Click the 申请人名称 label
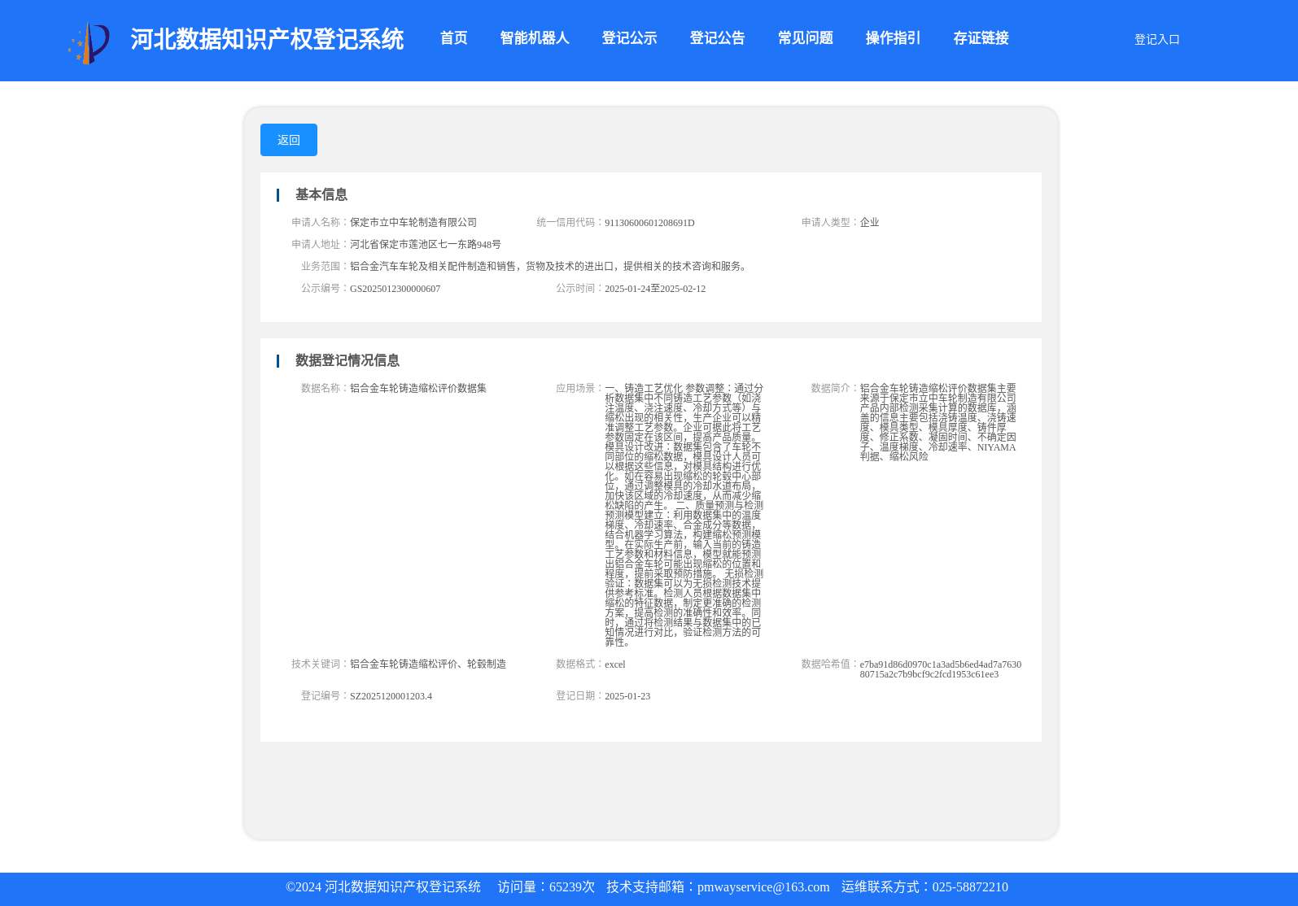This screenshot has width=1298, height=906. 320,222
